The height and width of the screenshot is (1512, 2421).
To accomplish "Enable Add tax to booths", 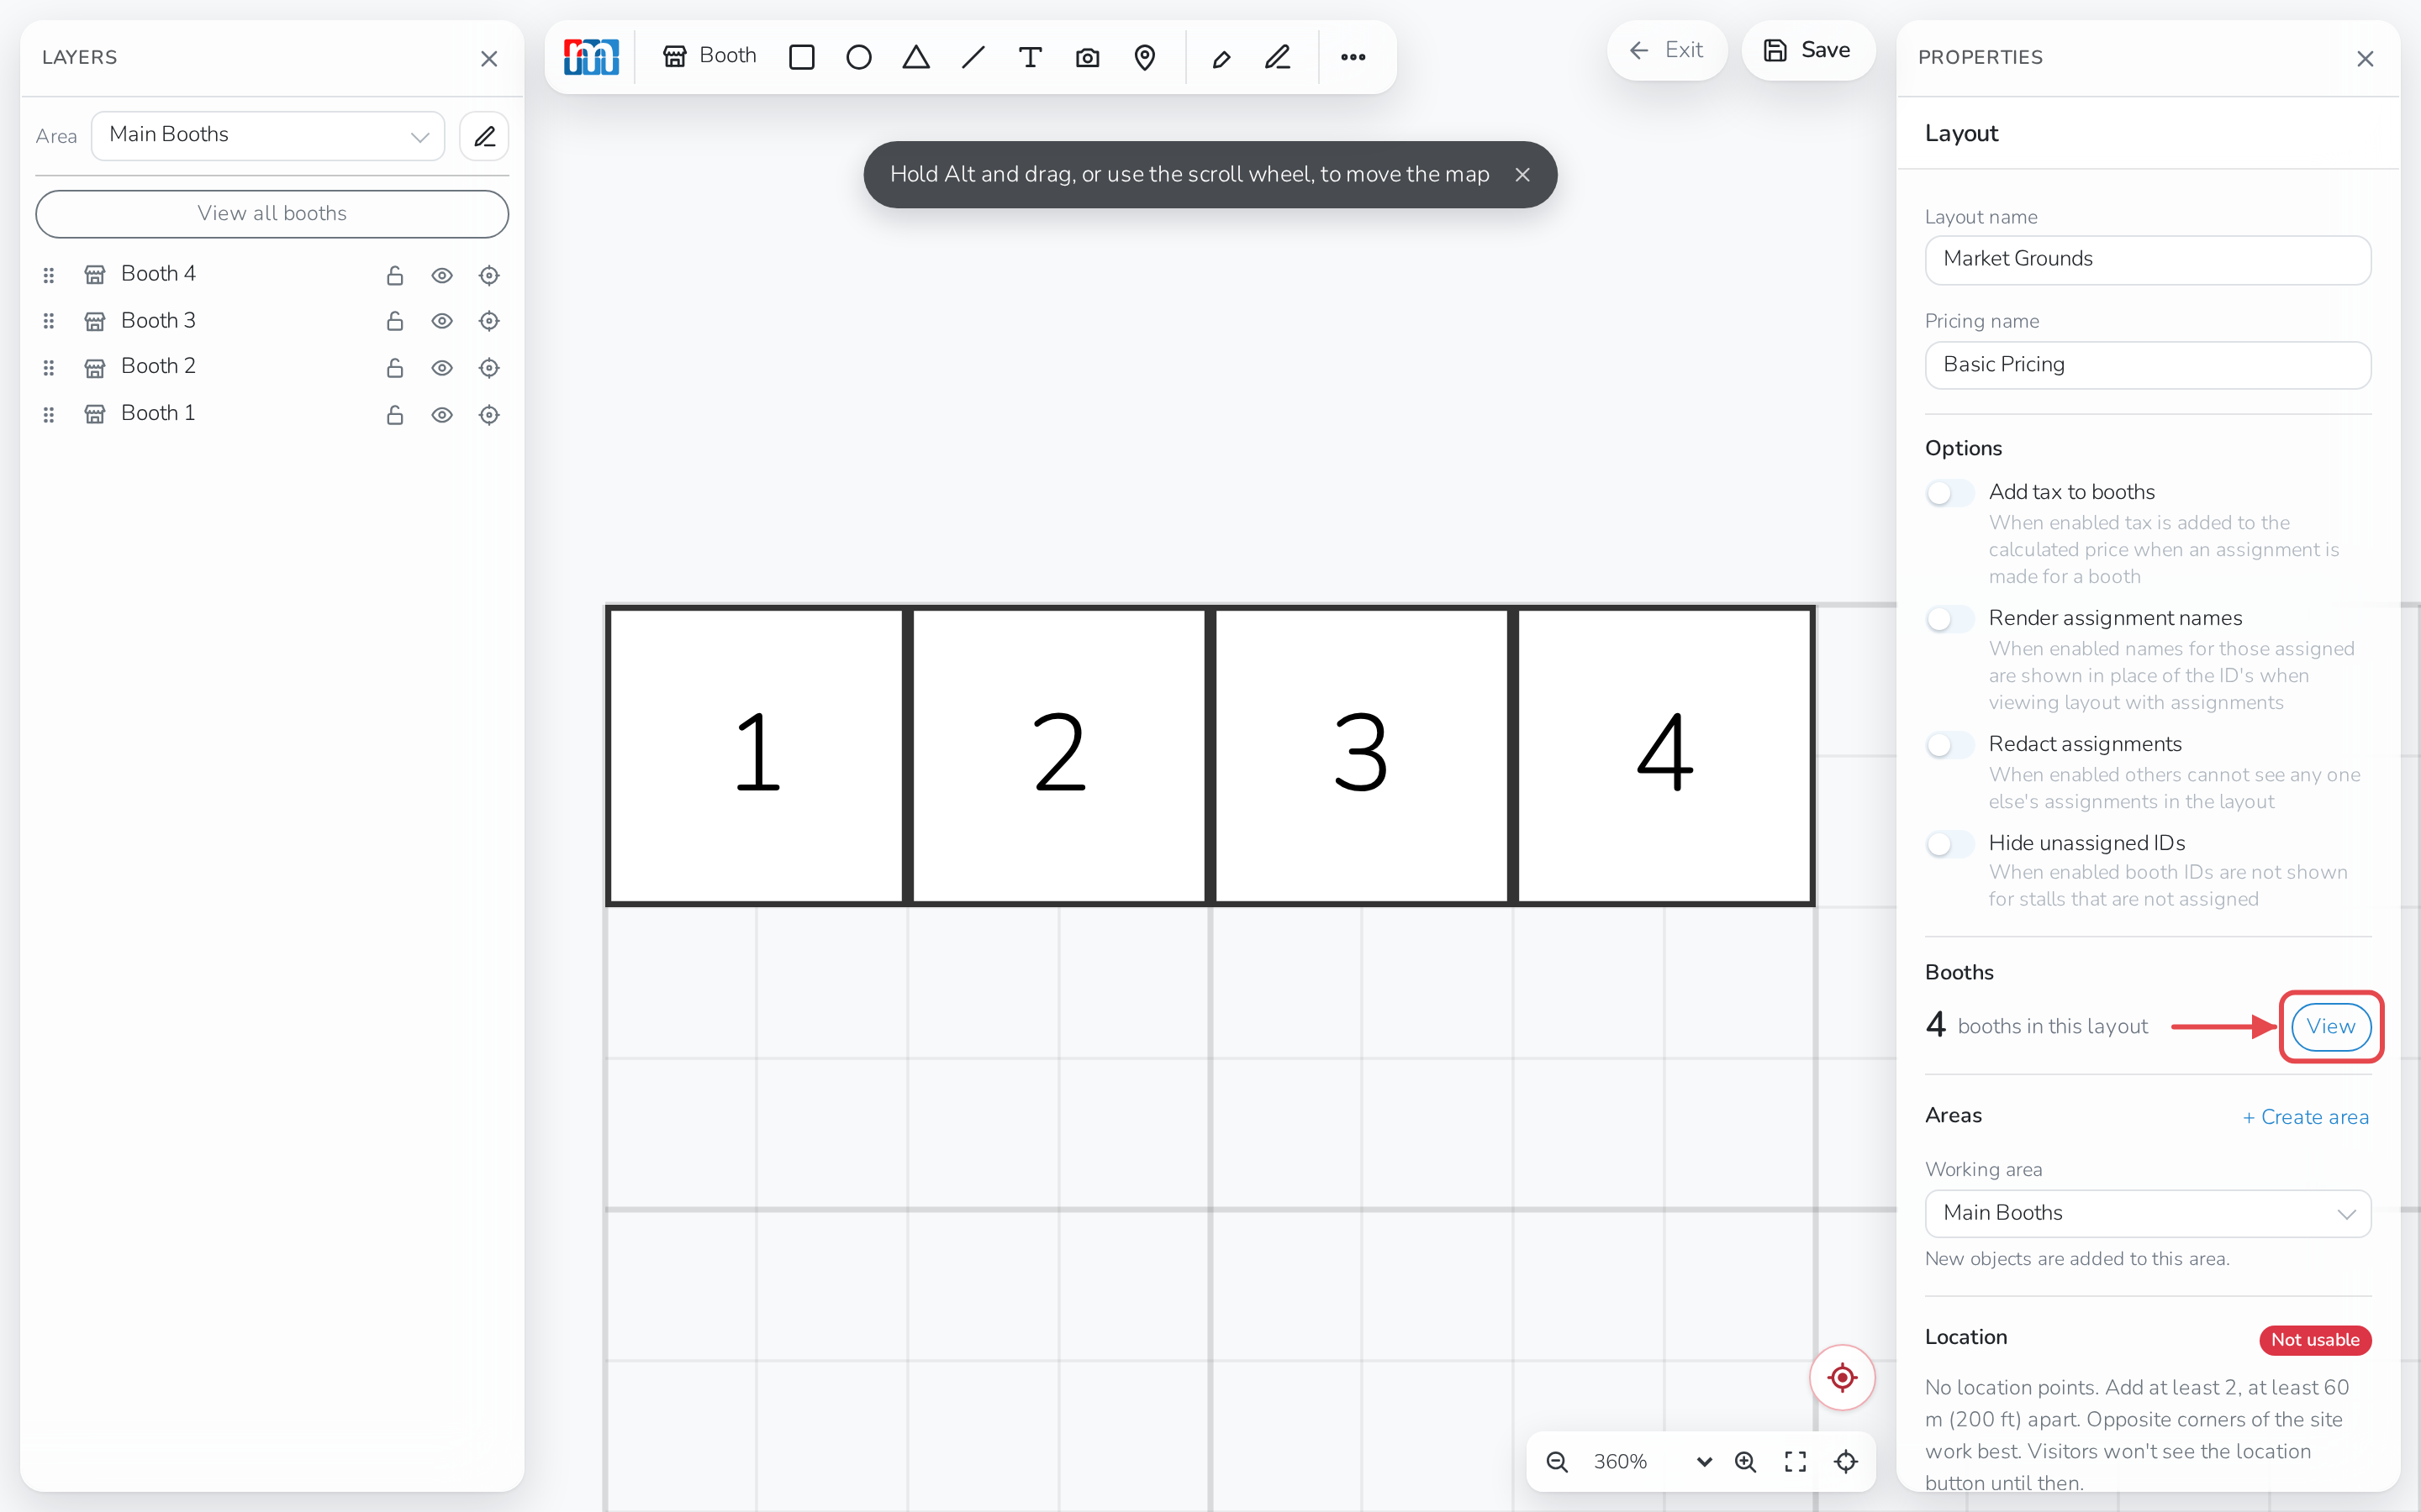I will click(1949, 492).
